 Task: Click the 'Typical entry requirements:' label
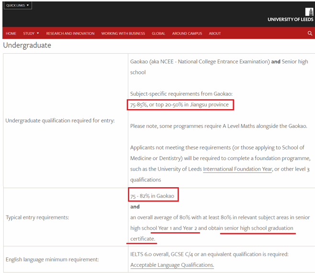tap(37, 217)
